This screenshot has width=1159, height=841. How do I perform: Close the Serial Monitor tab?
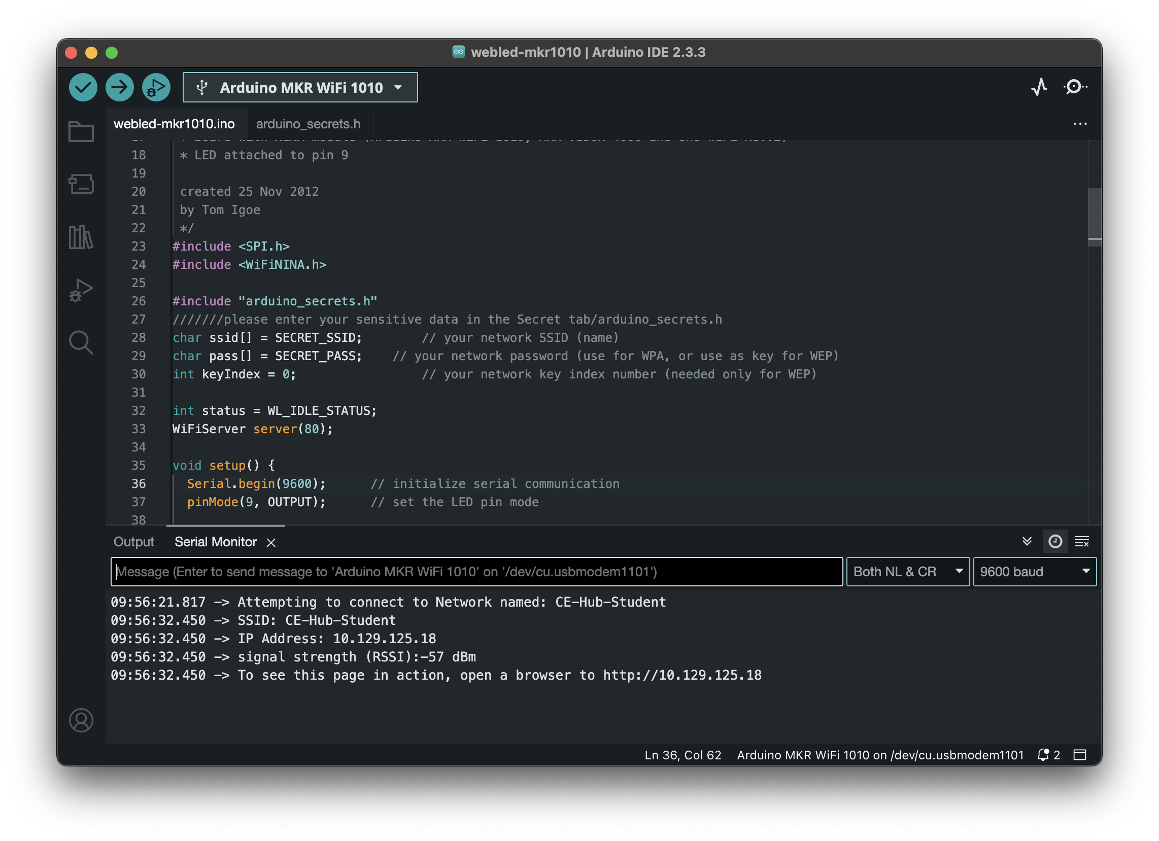271,543
